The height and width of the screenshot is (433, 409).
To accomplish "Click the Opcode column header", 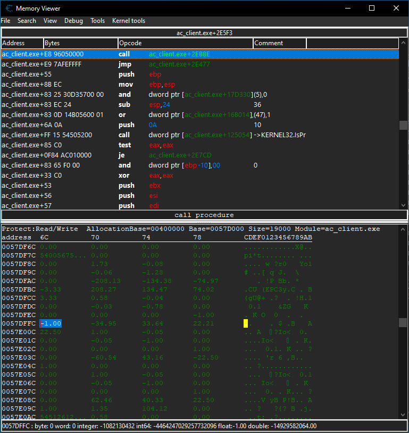I will click(x=185, y=43).
